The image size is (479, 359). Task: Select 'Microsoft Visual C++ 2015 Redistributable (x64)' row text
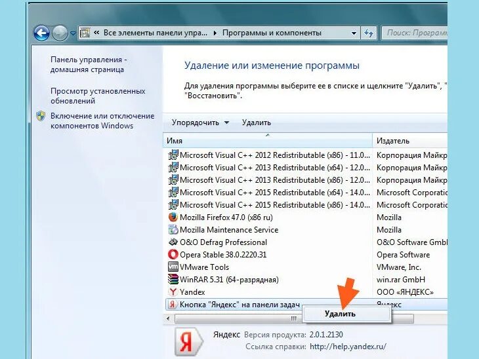(275, 193)
